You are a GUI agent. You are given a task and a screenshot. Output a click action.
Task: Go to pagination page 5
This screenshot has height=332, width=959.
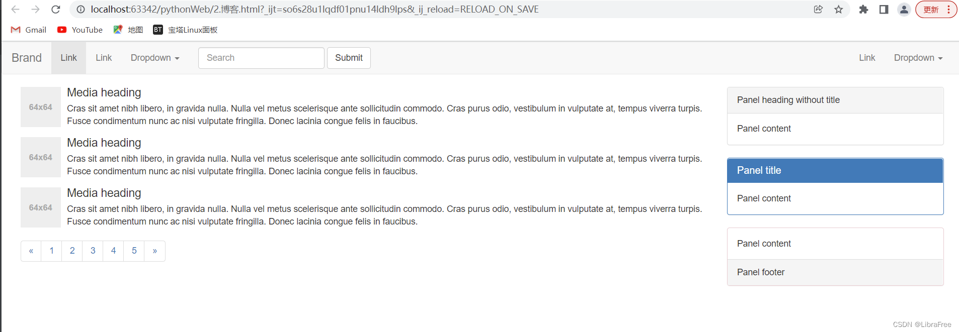pyautogui.click(x=134, y=251)
